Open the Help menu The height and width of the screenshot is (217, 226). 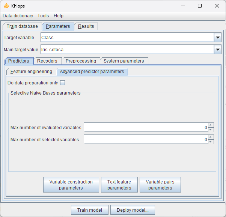[x=58, y=15]
